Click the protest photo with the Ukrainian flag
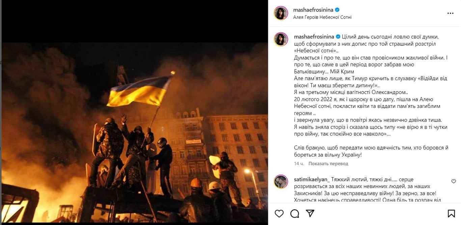Image resolution: width=461 pixels, height=225 pixels. 135,133
